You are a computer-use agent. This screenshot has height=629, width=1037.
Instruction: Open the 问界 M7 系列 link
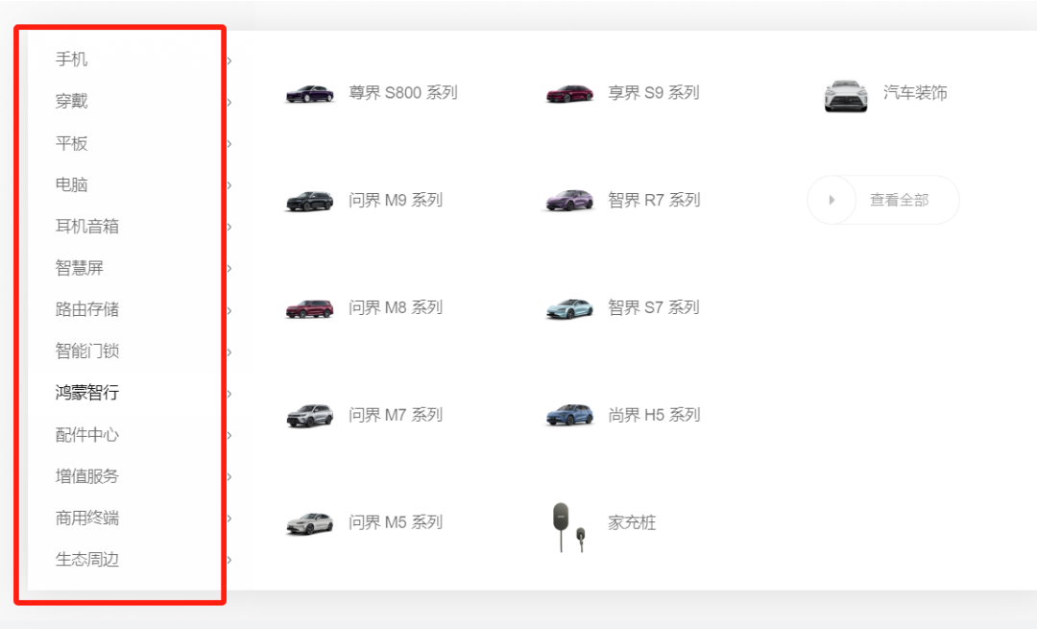pos(395,415)
